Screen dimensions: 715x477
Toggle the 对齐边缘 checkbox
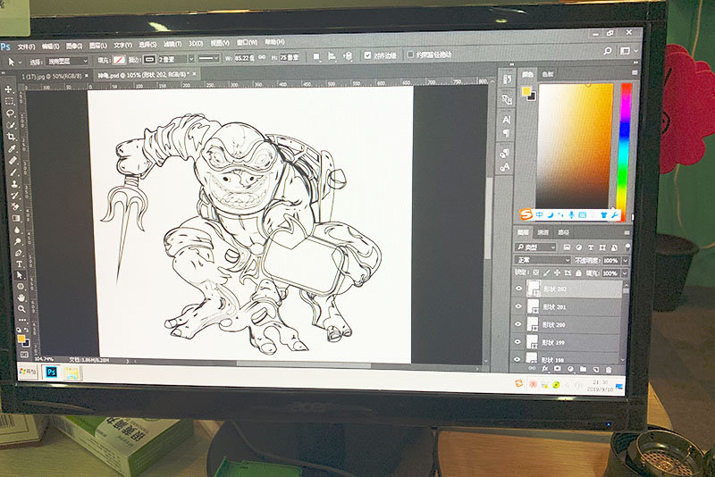tap(367, 55)
